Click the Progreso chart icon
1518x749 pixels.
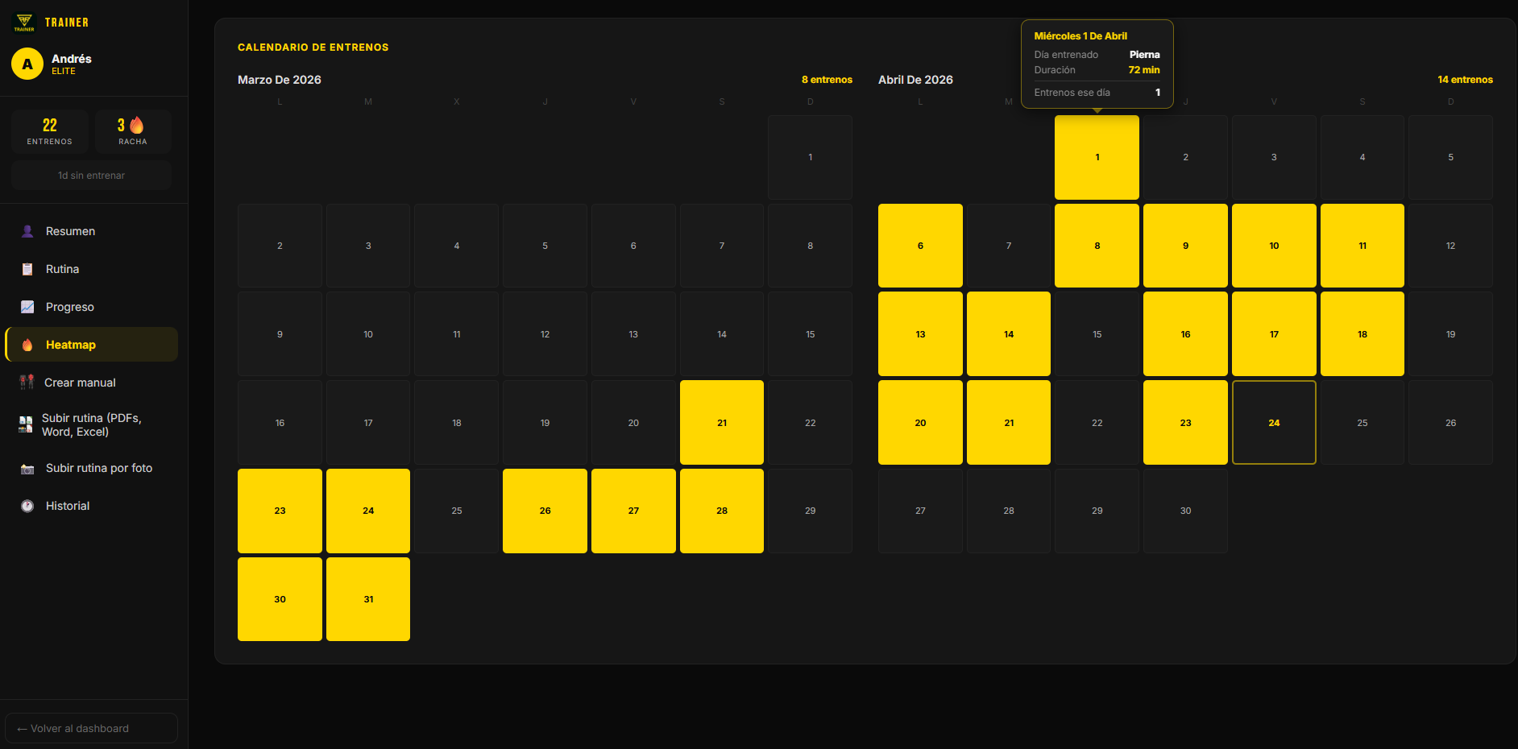27,307
